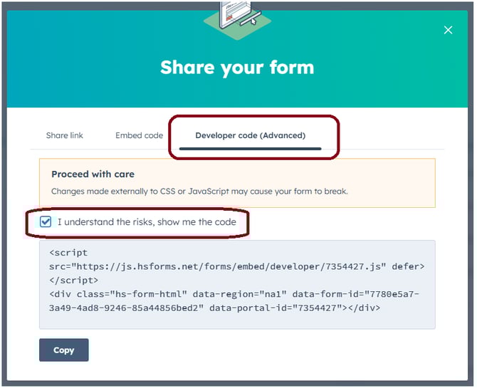The height and width of the screenshot is (388, 477).
Task: Click the 'Share your form' heading
Action: (x=237, y=68)
